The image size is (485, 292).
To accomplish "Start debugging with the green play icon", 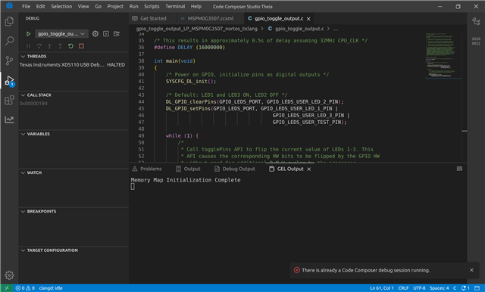I will pos(28,33).
